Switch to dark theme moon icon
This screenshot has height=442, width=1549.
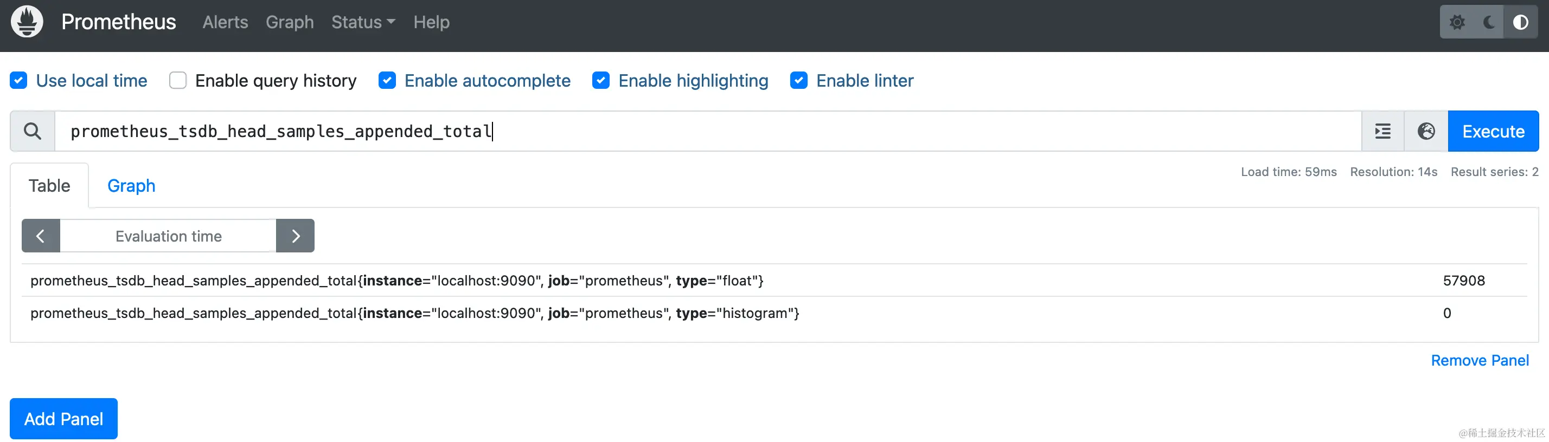coord(1489,22)
